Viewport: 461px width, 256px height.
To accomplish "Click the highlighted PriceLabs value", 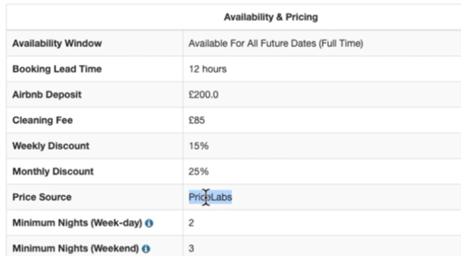I will point(210,197).
